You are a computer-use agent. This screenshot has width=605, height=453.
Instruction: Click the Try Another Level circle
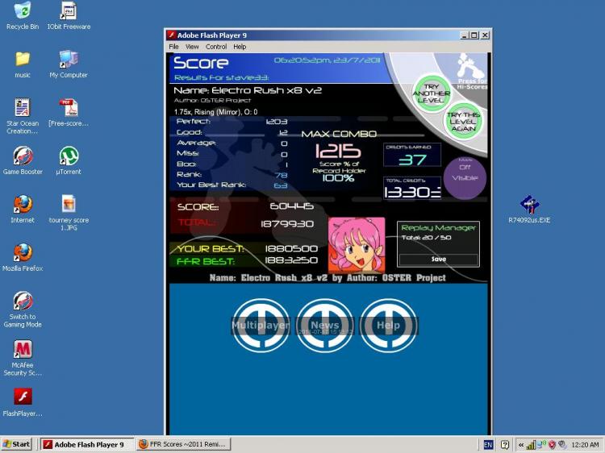tap(432, 93)
